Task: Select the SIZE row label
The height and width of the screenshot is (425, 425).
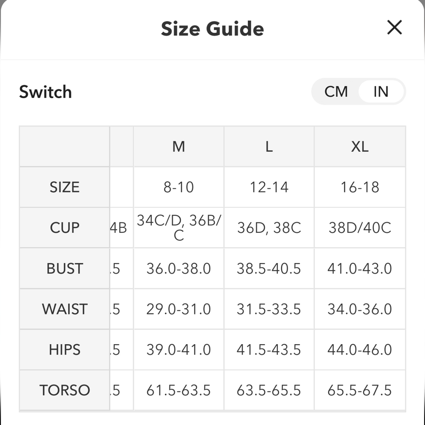Action: click(x=65, y=187)
